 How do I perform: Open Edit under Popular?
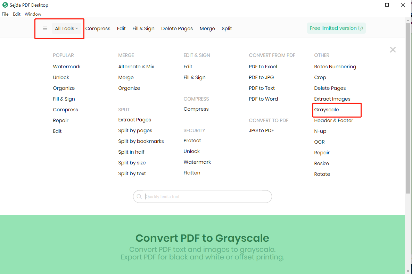[57, 131]
